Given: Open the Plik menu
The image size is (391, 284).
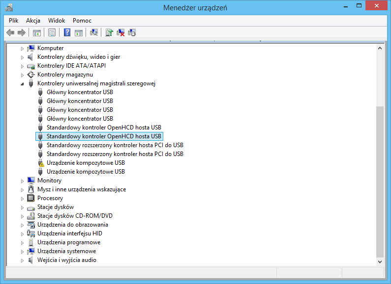Looking at the screenshot, I should point(13,21).
